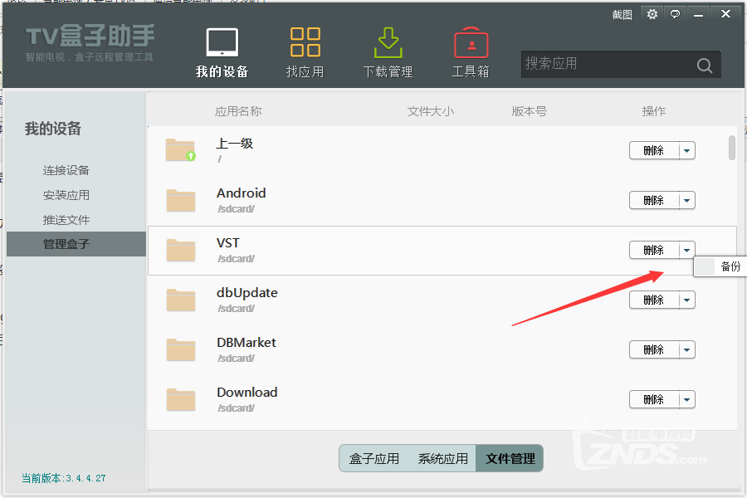
Task: Click the 应用名称 column header
Action: point(238,111)
